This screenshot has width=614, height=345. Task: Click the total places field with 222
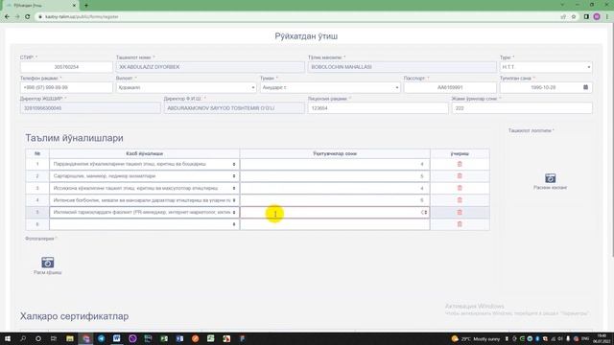522,108
